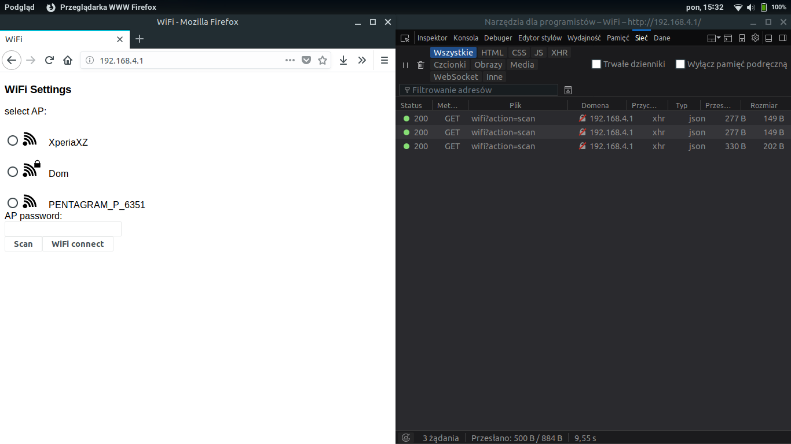The image size is (791, 444).
Task: Open a new tab with plus button
Action: pos(139,39)
